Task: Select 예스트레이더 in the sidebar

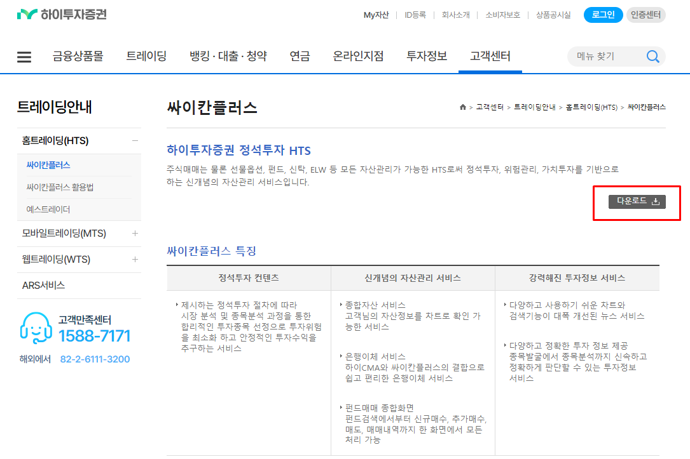Action: [48, 210]
